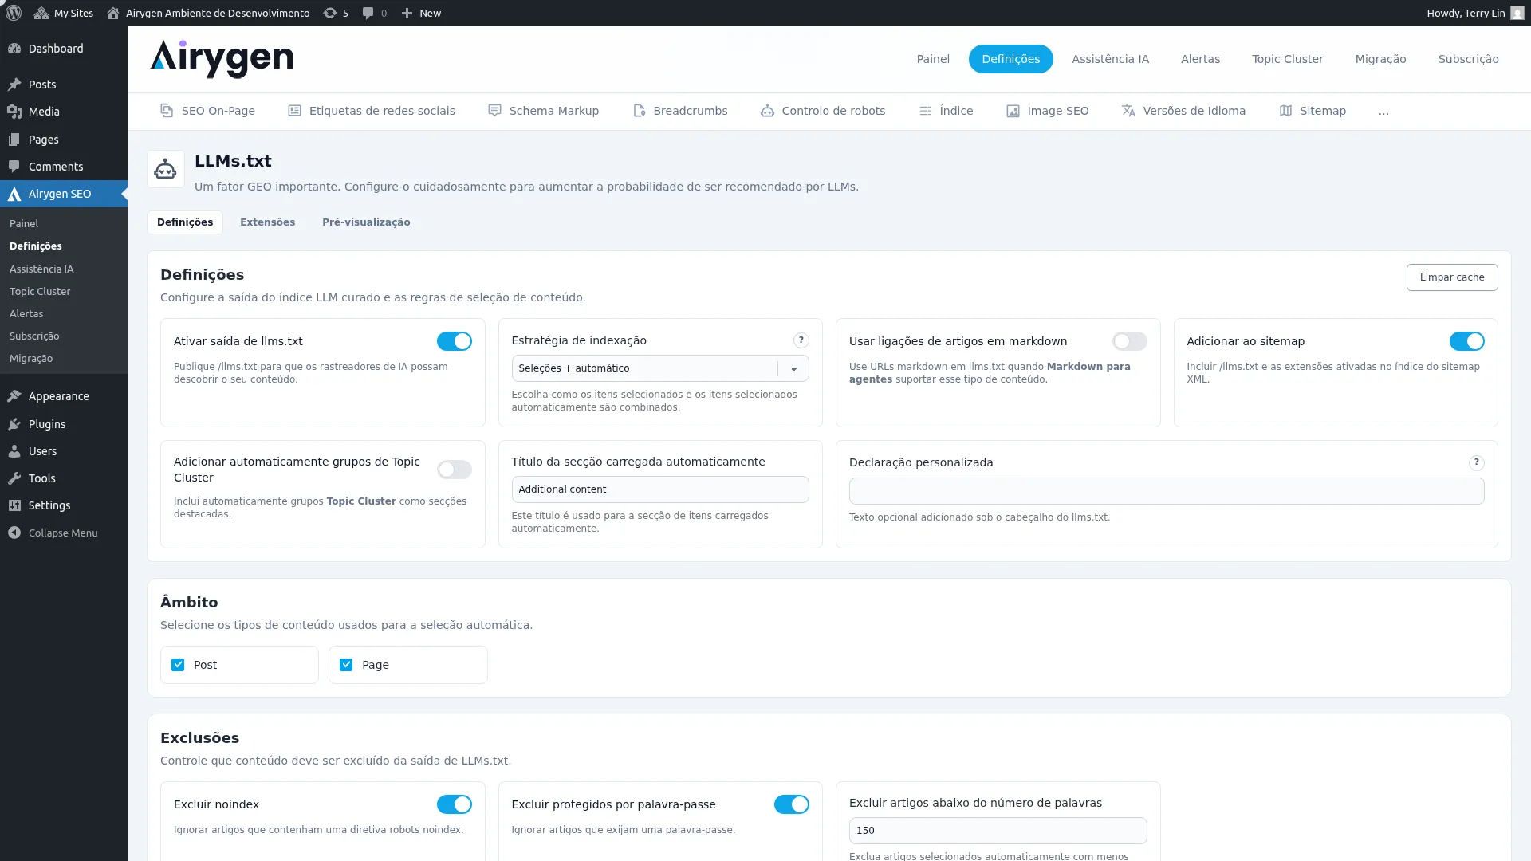This screenshot has width=1531, height=861.
Task: Click the Comments icon in the sidebar
Action: [14, 167]
